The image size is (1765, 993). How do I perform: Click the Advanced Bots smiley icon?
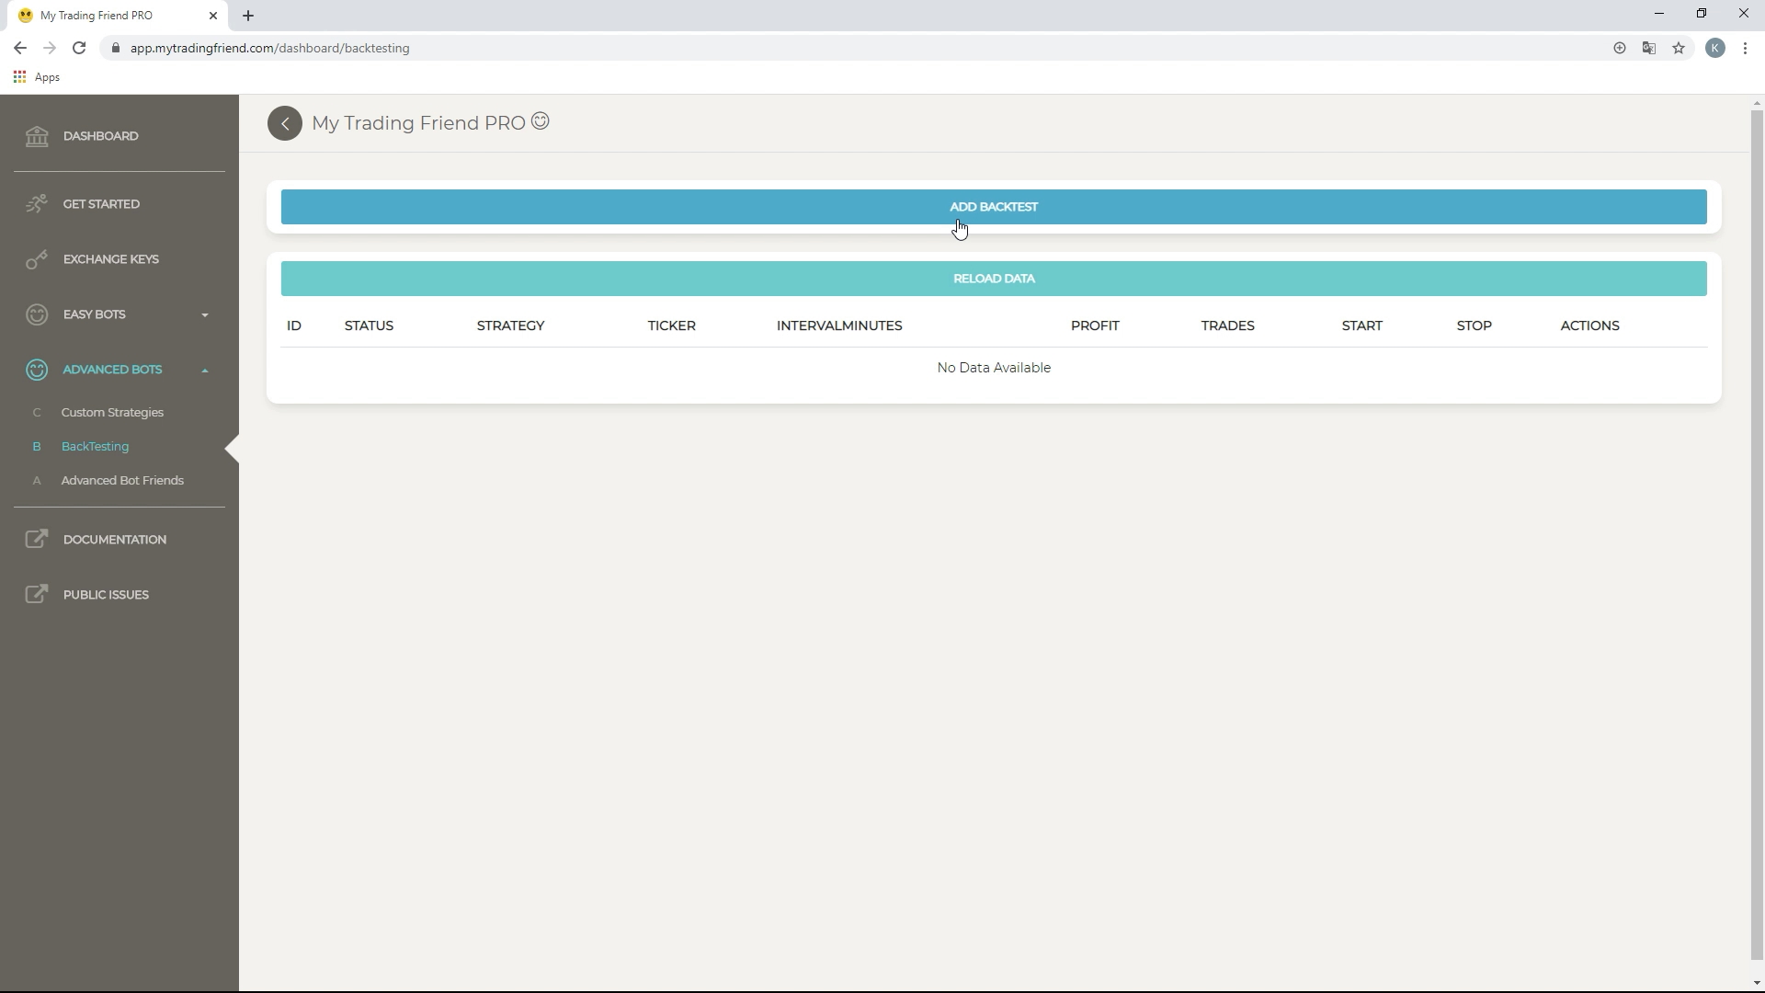[37, 370]
